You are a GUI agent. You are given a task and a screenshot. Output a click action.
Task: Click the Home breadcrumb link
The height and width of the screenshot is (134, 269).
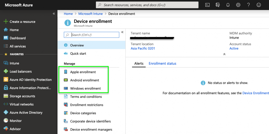(68, 14)
